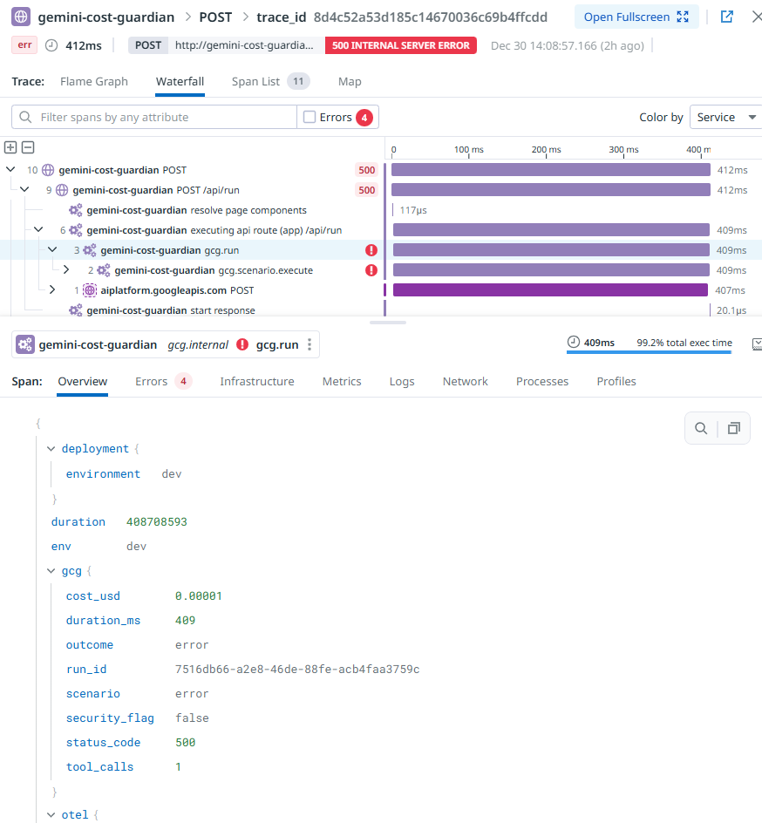Toggle the Errors checkbox filter
762x823 pixels.
[x=310, y=117]
